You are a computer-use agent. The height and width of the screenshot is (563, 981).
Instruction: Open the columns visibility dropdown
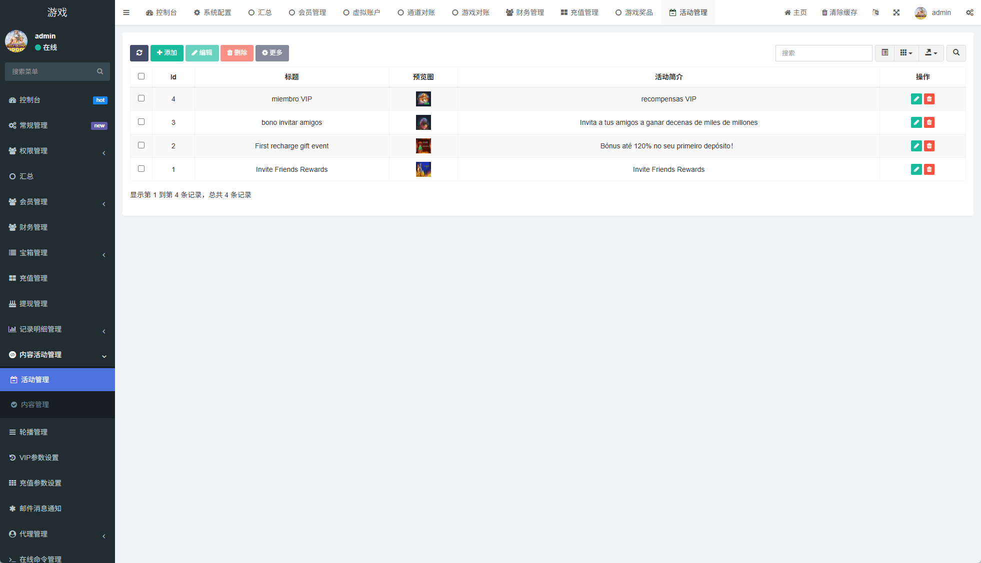coord(905,53)
